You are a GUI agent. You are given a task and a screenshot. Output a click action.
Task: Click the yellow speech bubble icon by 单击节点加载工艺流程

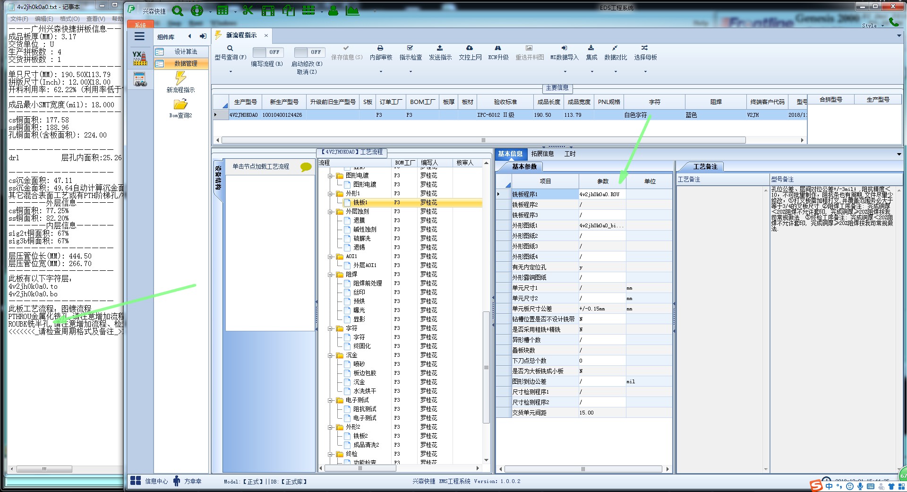tap(306, 167)
